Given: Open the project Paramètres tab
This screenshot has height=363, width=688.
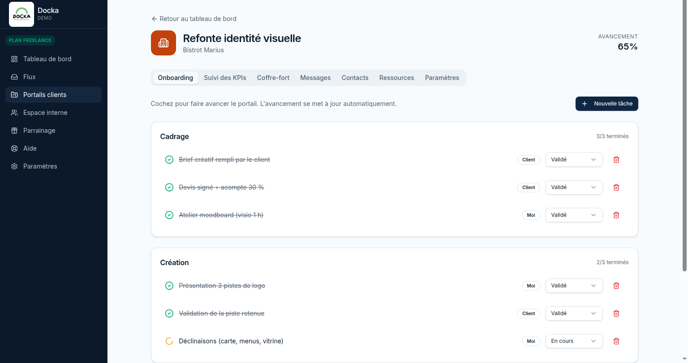Looking at the screenshot, I should 442,78.
